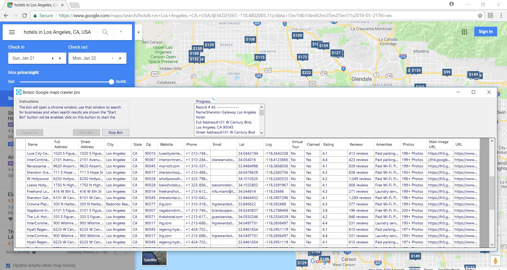Reload the page in Chrome
The image size is (507, 270).
pos(25,16)
